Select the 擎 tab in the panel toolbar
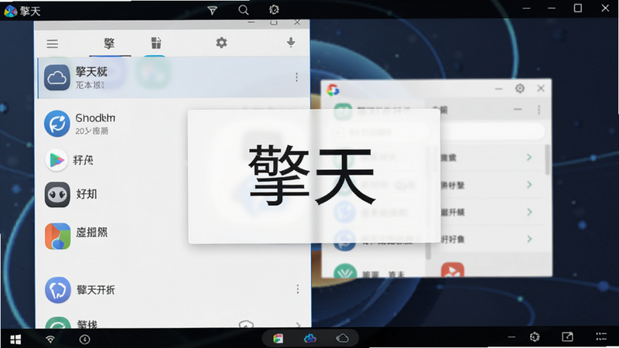The image size is (619, 348). coord(109,43)
